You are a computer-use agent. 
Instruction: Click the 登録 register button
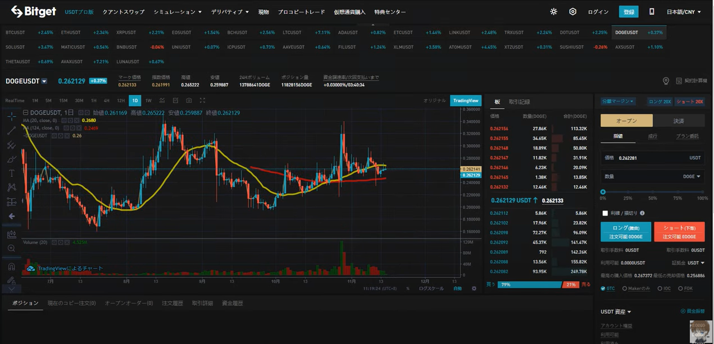pyautogui.click(x=629, y=12)
